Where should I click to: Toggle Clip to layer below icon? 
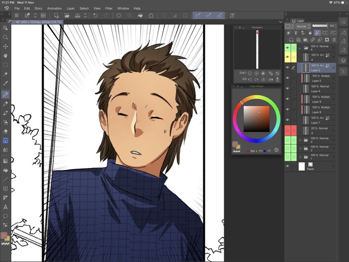[x=288, y=33]
